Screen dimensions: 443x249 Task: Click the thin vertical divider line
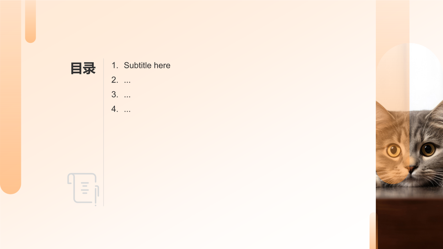tap(103, 132)
